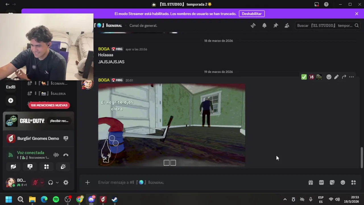Open the help question mark icon
This screenshot has width=364, height=205.
pos(326,4)
